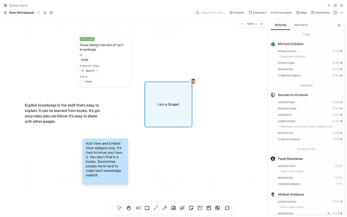The width and height of the screenshot is (347, 217).
Task: Click the Aliaksei Arkhipau activity header
Action: 287,194
